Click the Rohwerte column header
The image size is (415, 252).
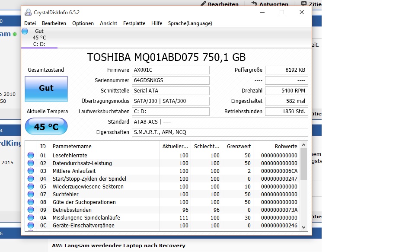[277, 147]
